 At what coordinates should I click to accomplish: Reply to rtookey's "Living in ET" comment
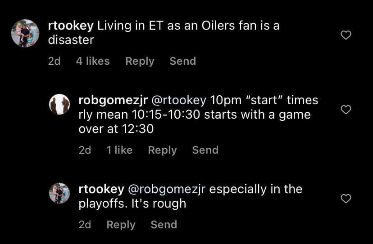140,61
